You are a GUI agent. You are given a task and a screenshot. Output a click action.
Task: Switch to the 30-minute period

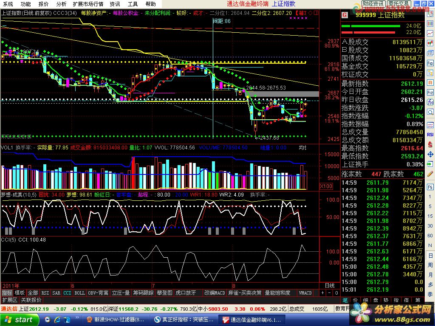pos(430,226)
